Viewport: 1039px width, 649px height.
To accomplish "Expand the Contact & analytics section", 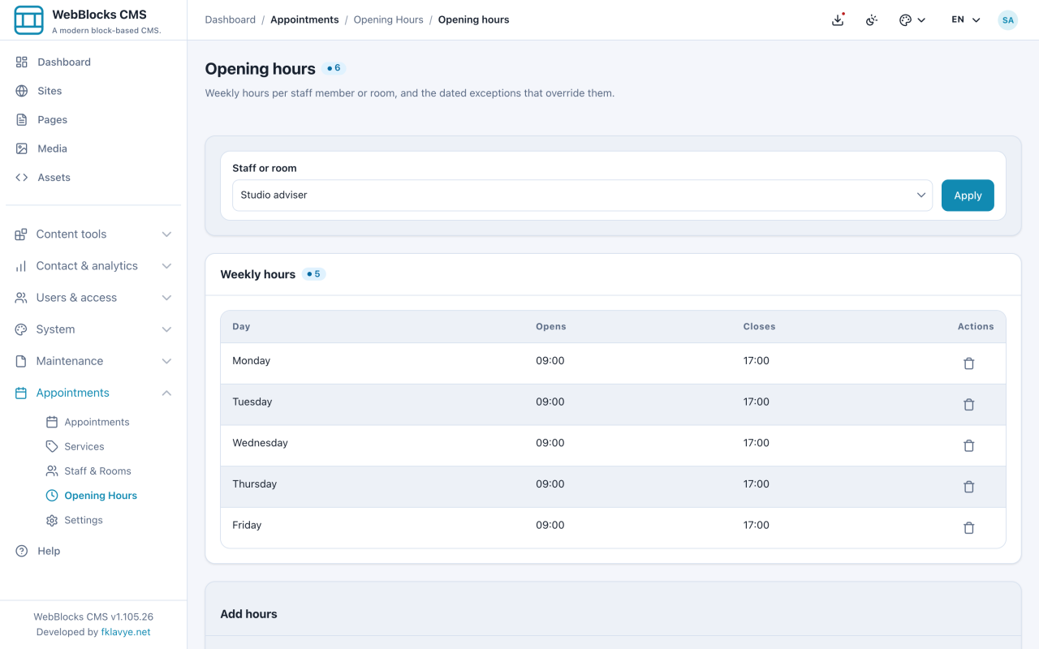I will point(93,266).
